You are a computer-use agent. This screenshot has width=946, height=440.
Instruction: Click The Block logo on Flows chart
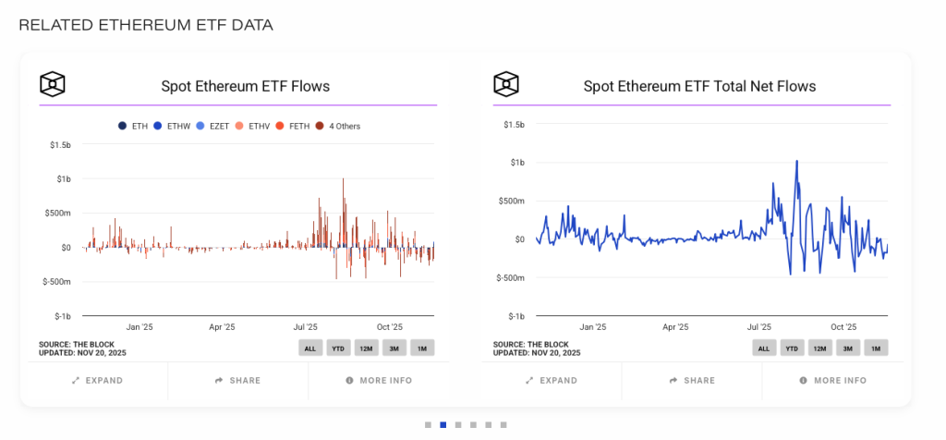[53, 84]
